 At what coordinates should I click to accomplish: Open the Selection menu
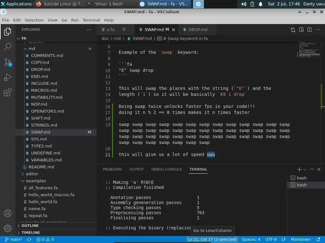pyautogui.click(x=34, y=20)
